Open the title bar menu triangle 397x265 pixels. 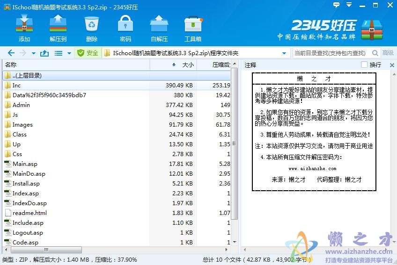(x=349, y=5)
